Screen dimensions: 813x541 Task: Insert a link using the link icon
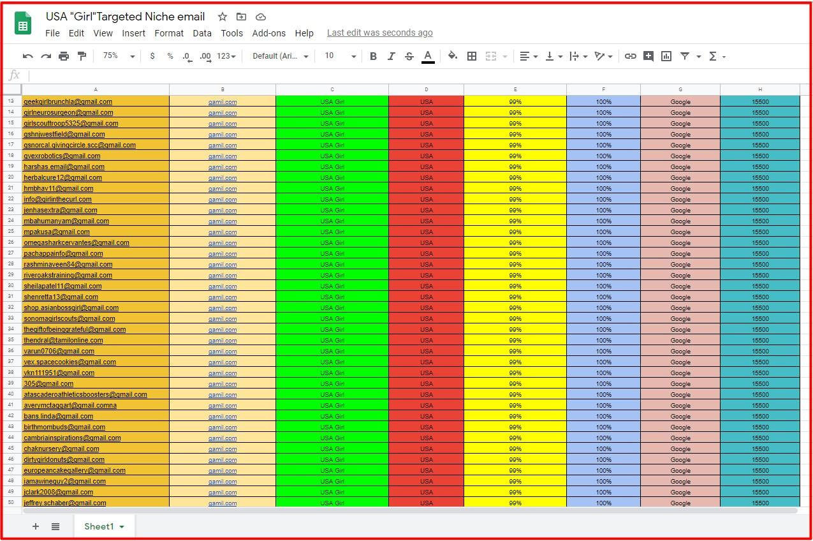pyautogui.click(x=631, y=56)
